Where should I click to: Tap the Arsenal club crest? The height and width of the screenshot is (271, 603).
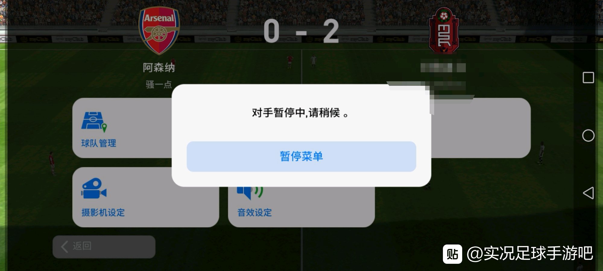pos(159,30)
